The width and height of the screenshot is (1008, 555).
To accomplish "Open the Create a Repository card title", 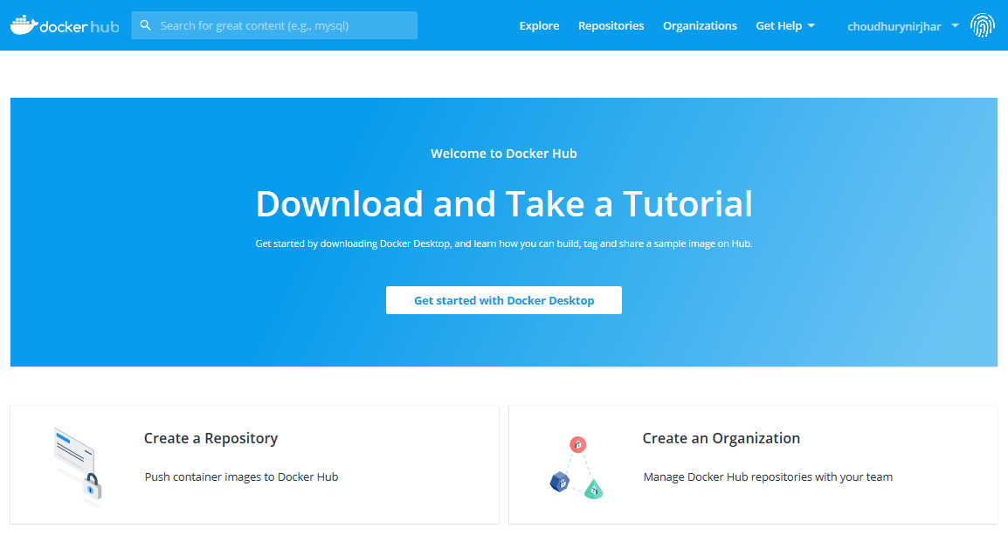I will [211, 438].
